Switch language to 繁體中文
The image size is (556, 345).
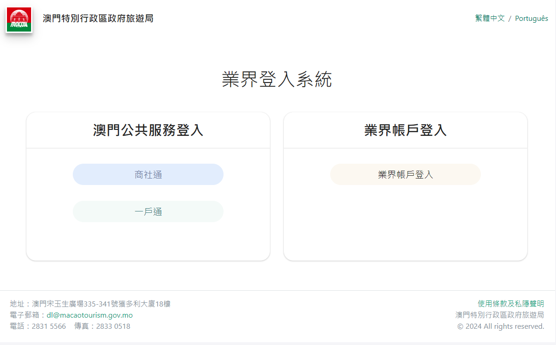point(490,19)
